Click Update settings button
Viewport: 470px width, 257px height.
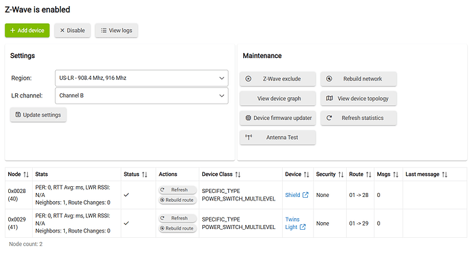[38, 115]
